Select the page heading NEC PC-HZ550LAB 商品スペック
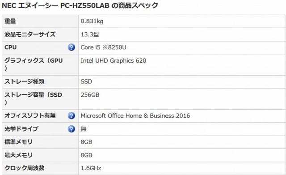 (80, 5)
